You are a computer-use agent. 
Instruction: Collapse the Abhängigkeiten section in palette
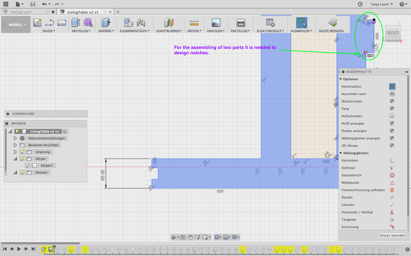tap(341, 153)
